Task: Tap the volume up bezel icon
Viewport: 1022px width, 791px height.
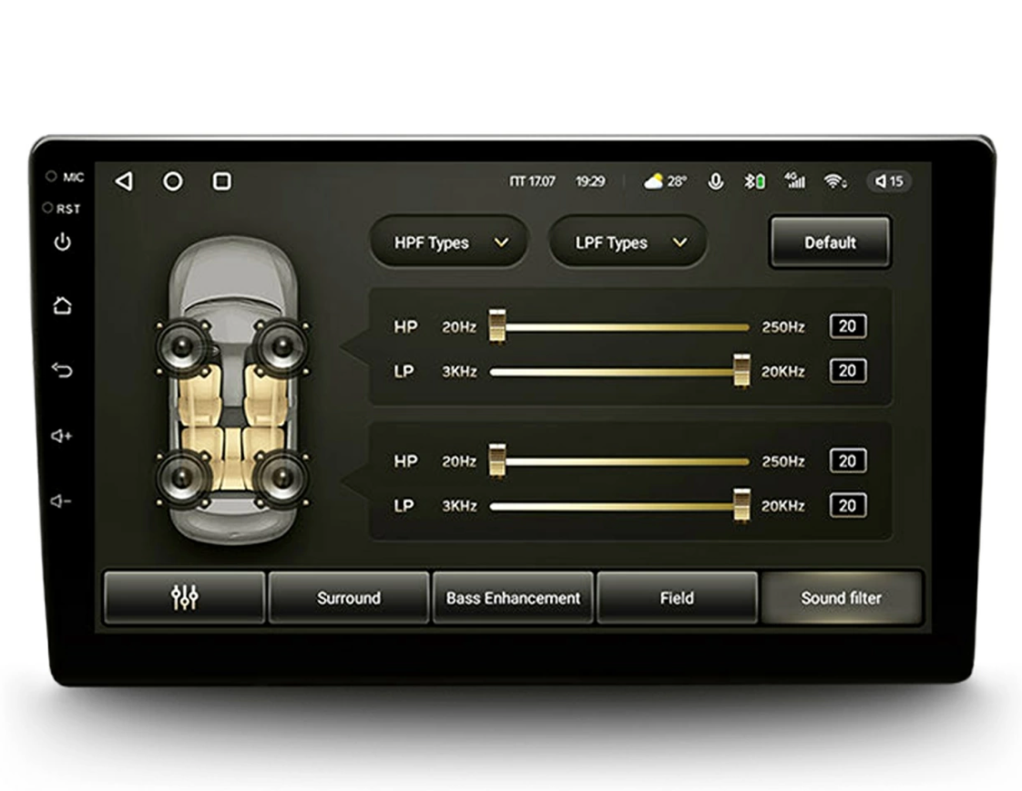Action: (62, 436)
